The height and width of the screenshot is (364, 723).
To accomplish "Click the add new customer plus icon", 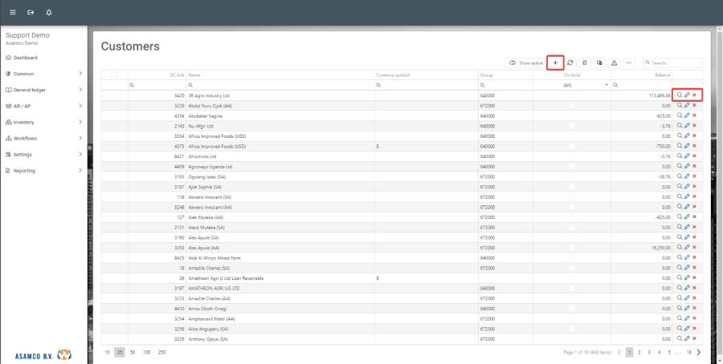I will point(554,63).
